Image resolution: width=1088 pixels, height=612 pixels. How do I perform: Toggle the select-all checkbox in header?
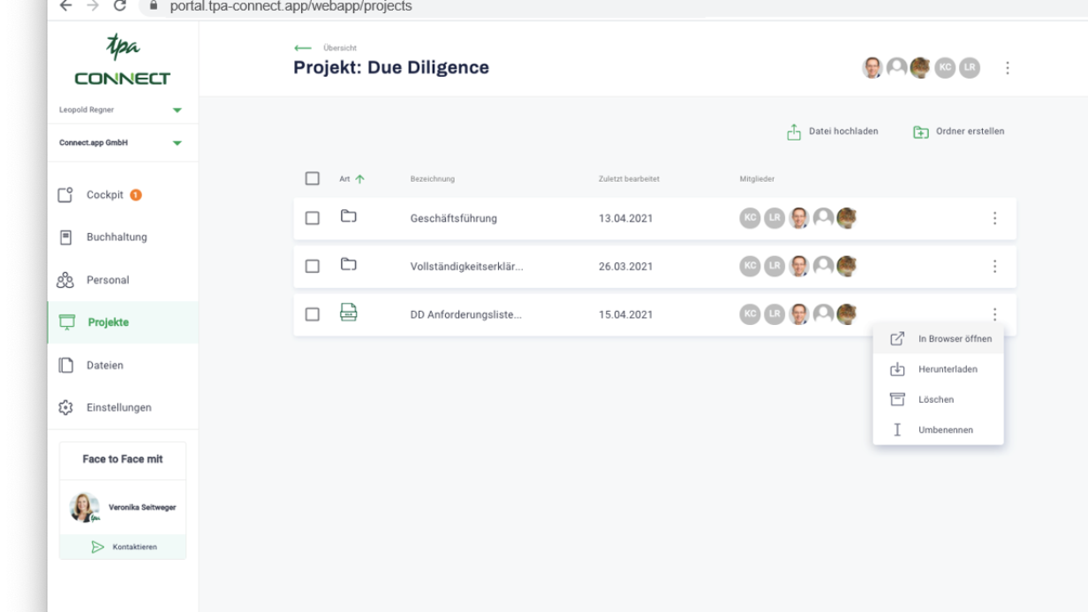tap(312, 178)
